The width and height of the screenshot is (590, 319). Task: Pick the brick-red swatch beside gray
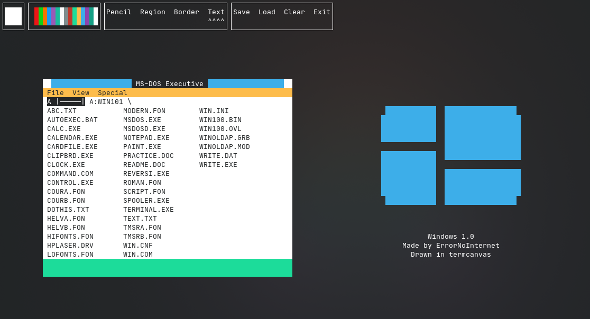[70, 16]
